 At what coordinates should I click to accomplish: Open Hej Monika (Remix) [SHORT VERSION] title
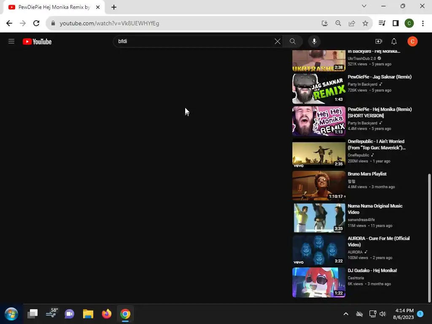380,112
